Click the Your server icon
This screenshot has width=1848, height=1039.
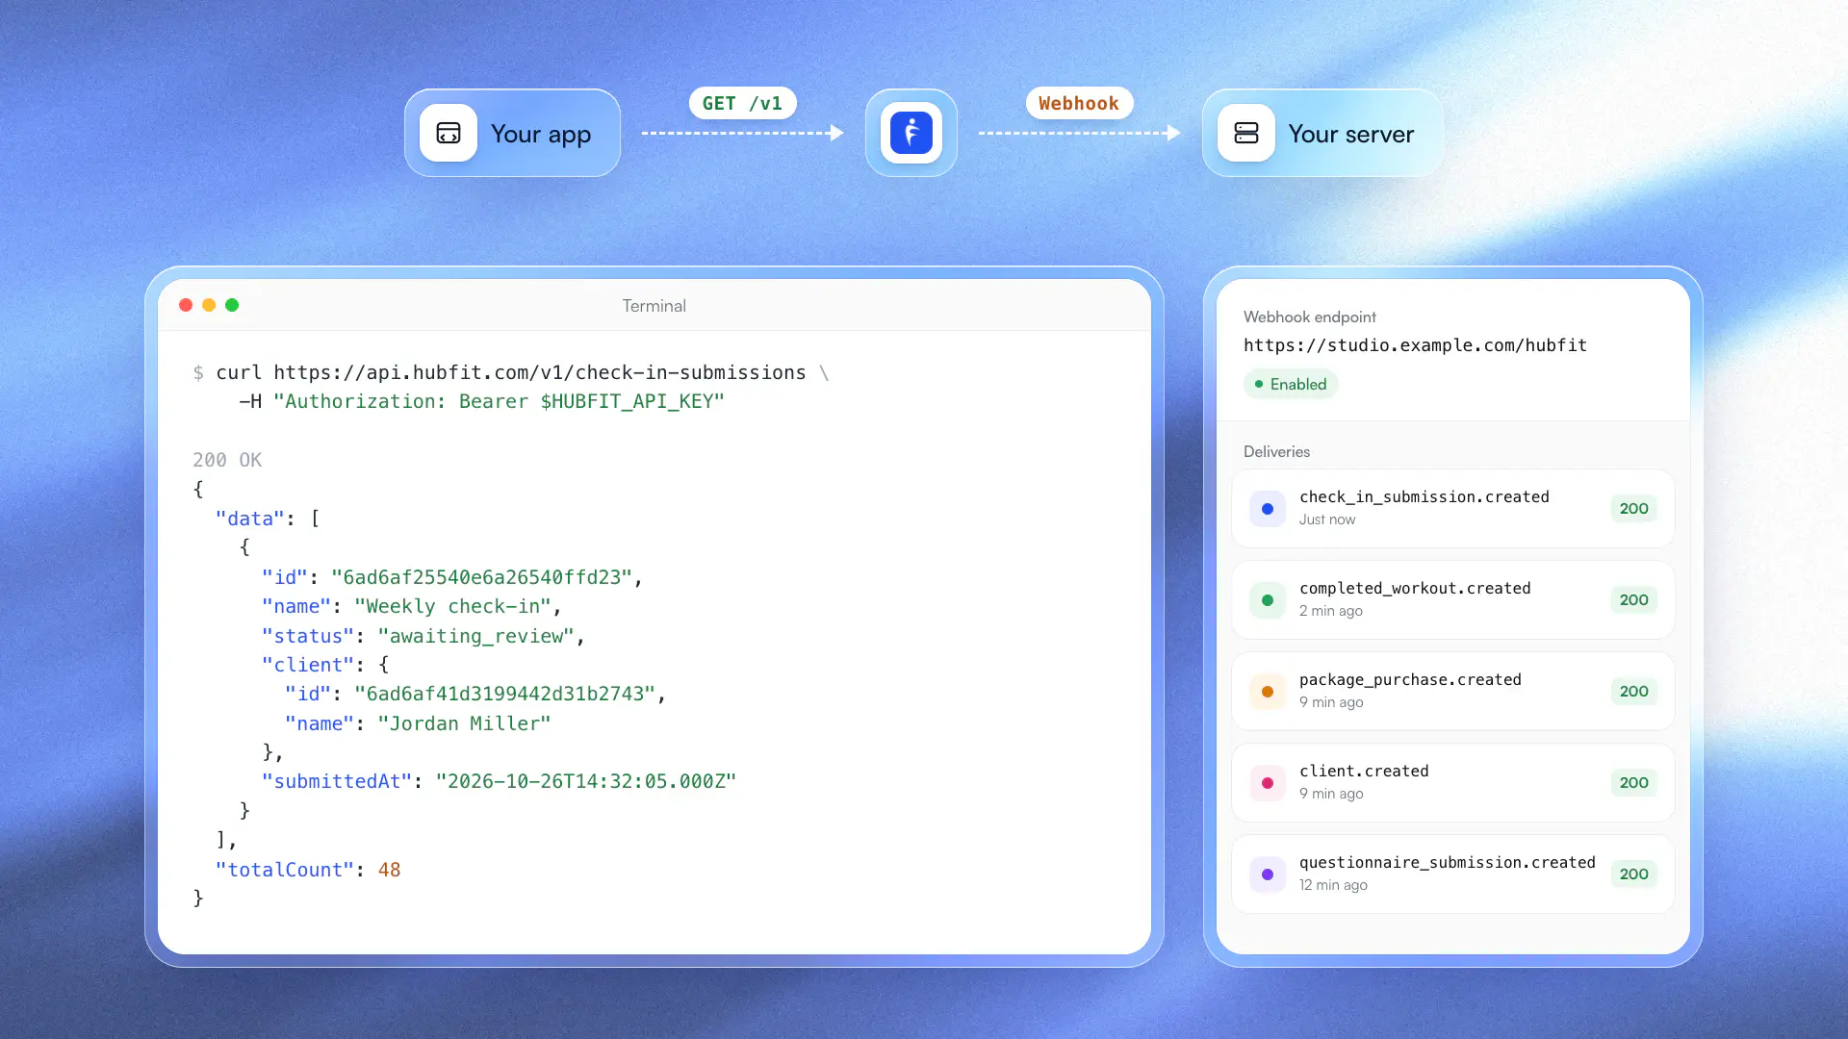pos(1246,133)
